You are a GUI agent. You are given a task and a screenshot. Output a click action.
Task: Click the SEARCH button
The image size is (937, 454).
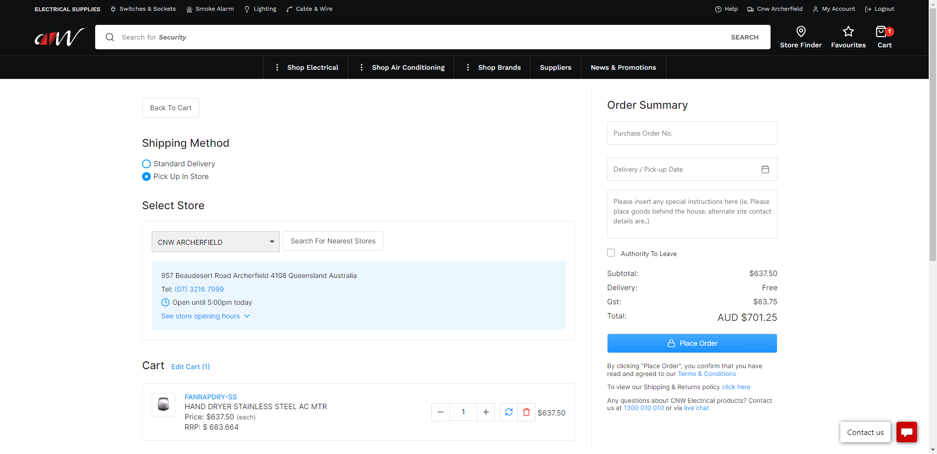(x=745, y=37)
